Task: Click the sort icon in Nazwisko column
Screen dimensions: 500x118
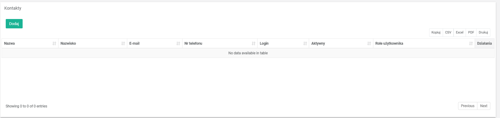Action: click(x=123, y=43)
